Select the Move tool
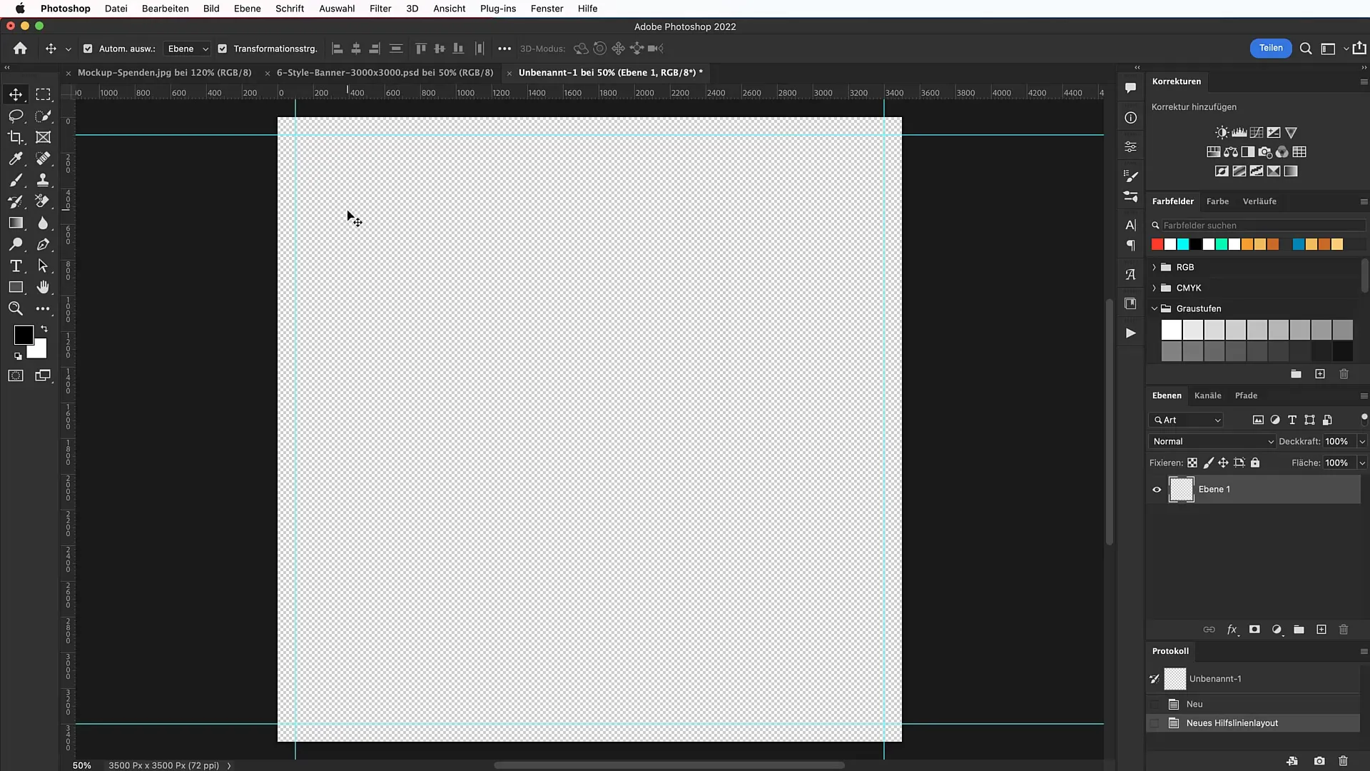1370x771 pixels. 16,94
